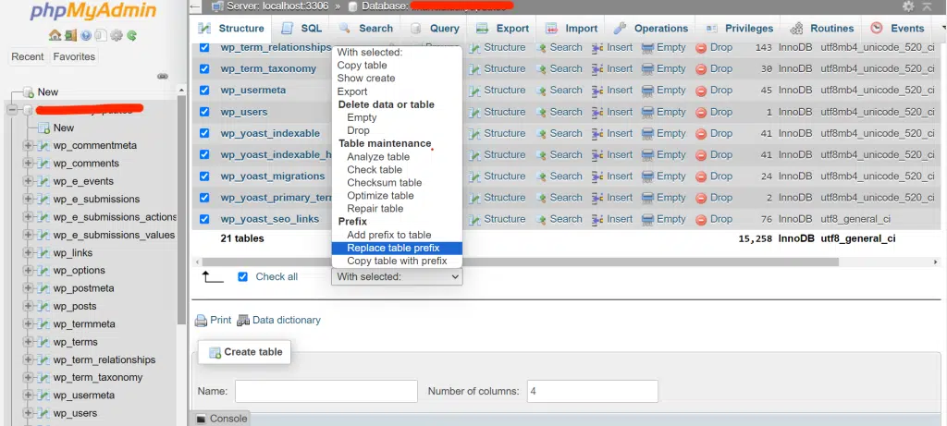Click the Data dictionary icon
947x426 pixels.
click(x=243, y=321)
